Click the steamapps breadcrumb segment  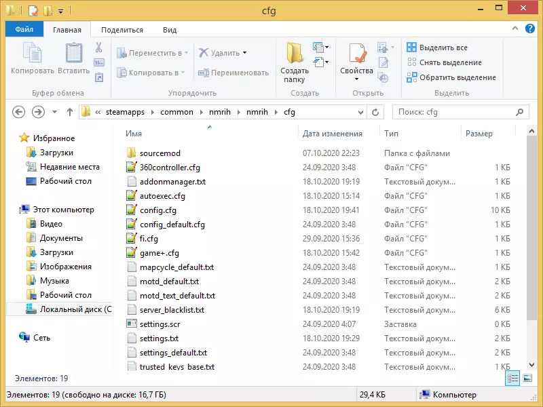(125, 112)
